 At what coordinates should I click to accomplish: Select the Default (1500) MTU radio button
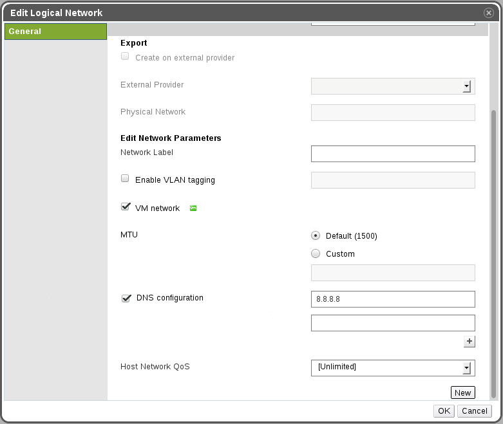pos(316,235)
